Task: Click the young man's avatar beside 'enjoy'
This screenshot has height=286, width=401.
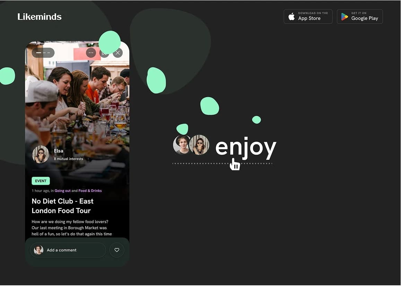Action: coord(182,145)
